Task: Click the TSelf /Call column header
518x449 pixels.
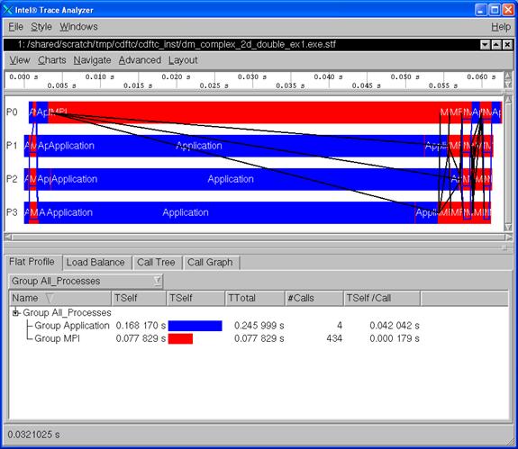Action: click(x=382, y=298)
